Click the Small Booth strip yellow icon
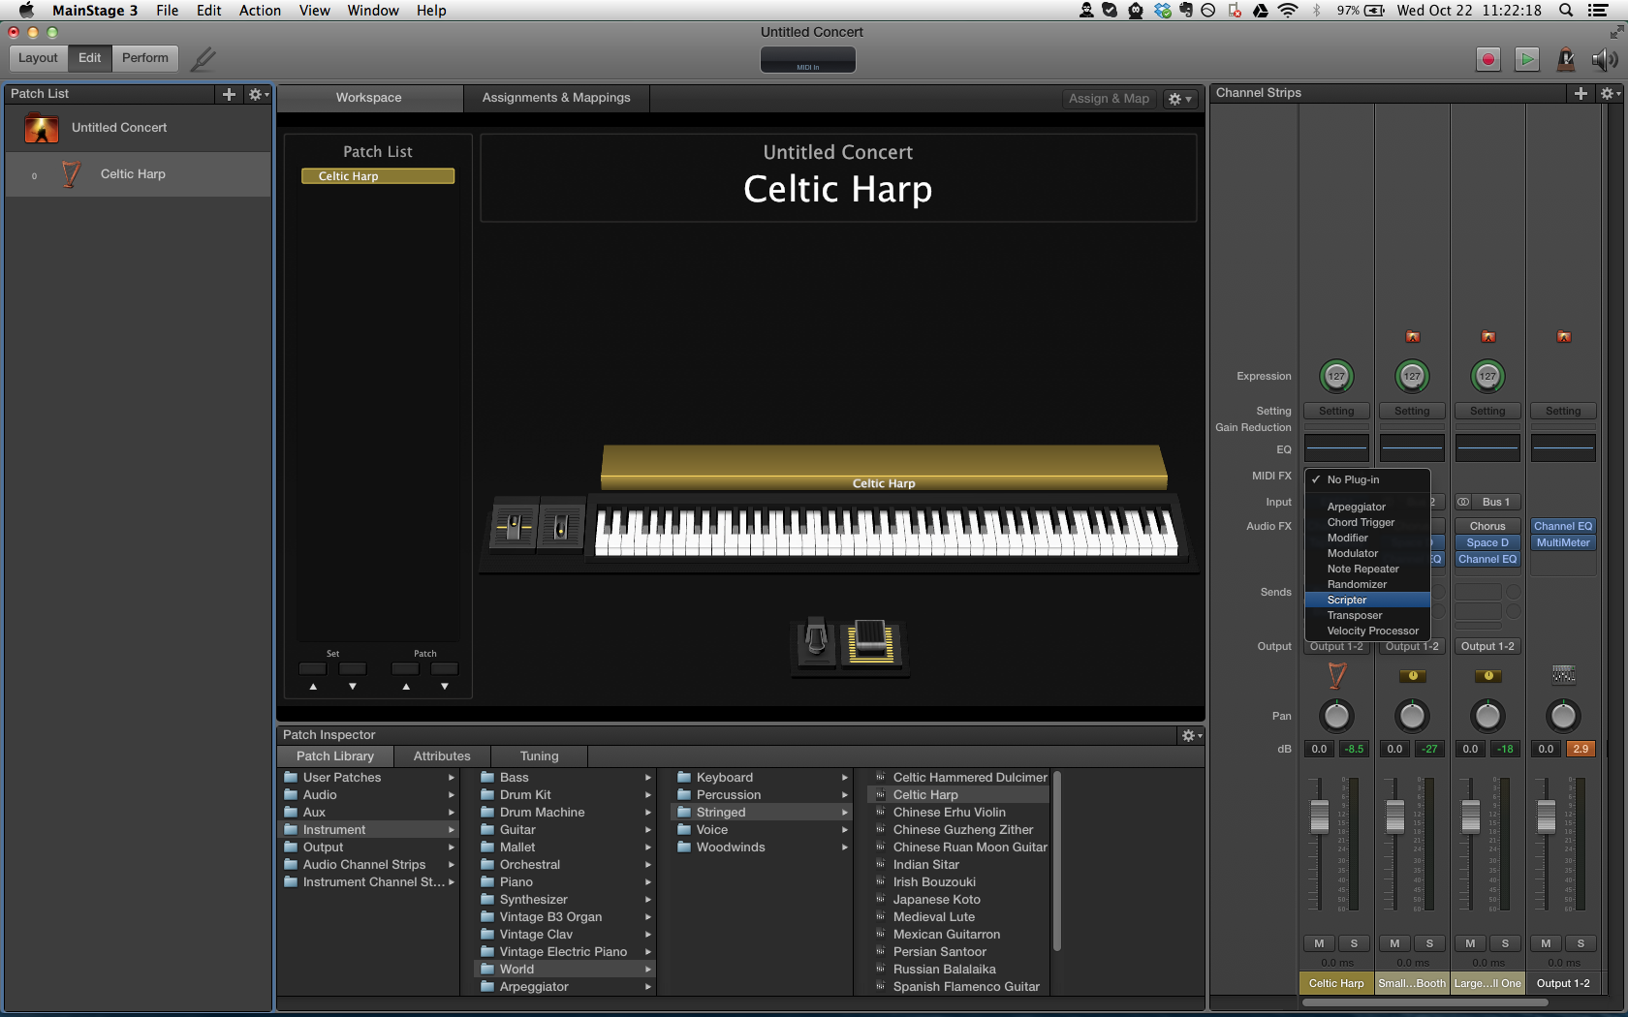This screenshot has width=1628, height=1017. pos(1412,676)
